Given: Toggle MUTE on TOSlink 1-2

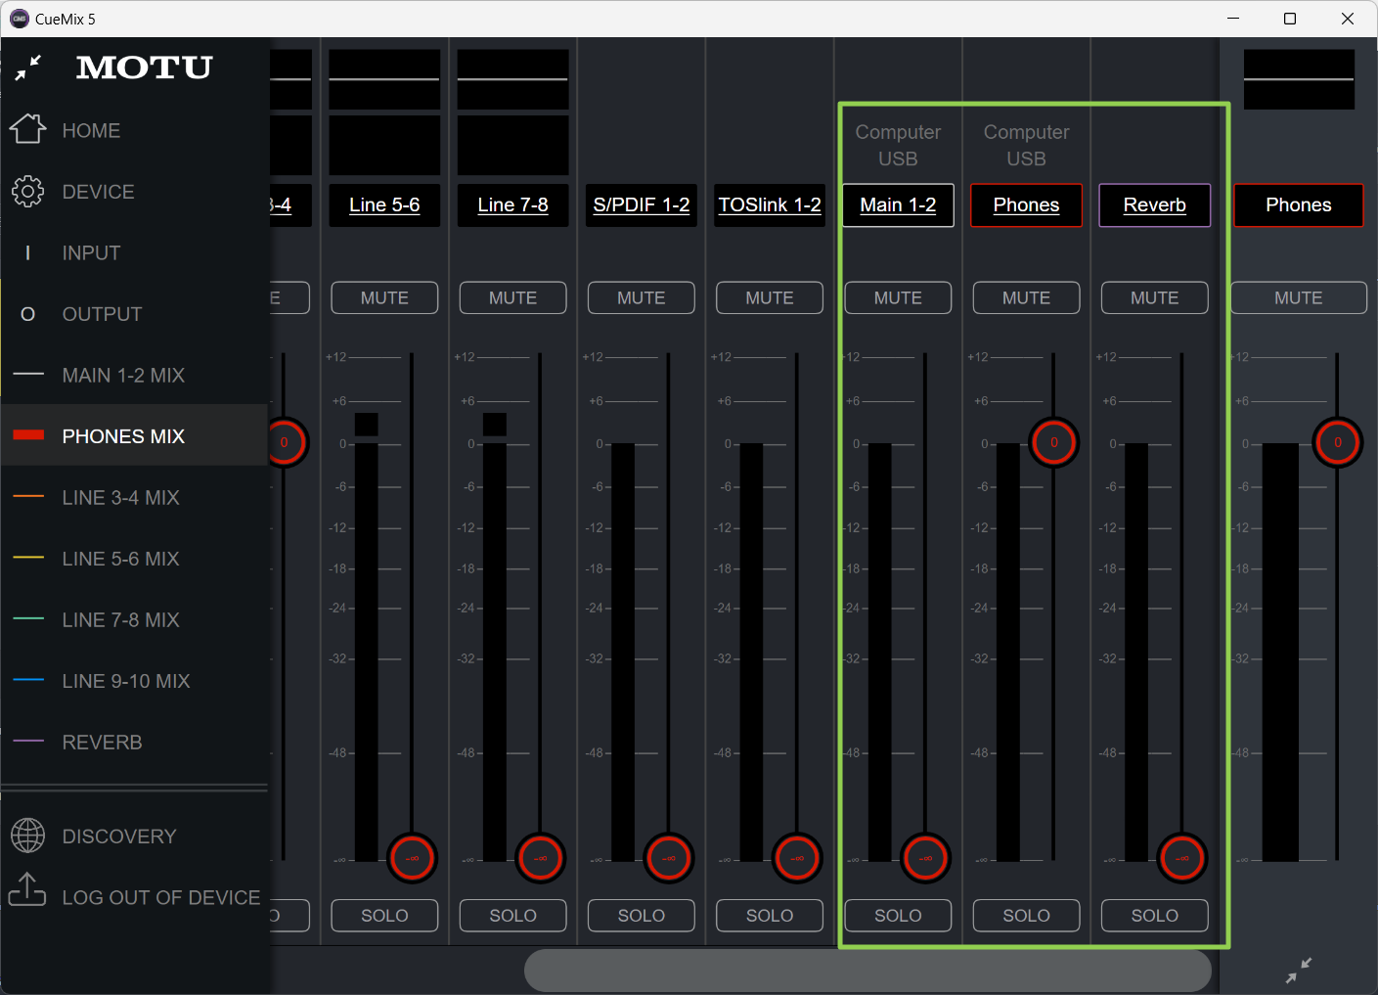Looking at the screenshot, I should tap(770, 297).
